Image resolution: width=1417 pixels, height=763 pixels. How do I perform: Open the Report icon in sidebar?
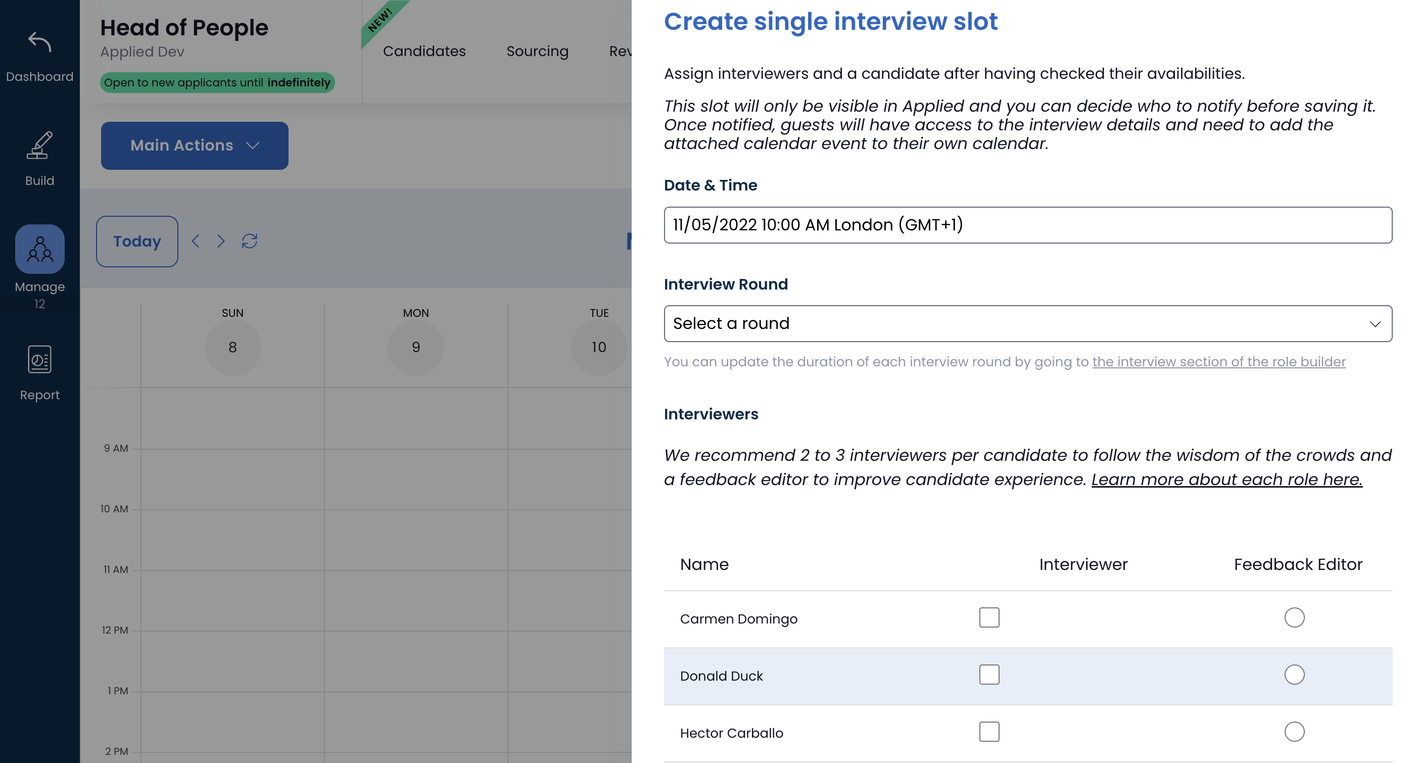coord(39,360)
